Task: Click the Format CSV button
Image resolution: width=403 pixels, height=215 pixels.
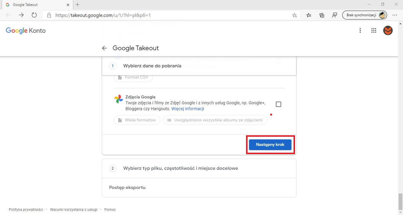Action: click(133, 77)
